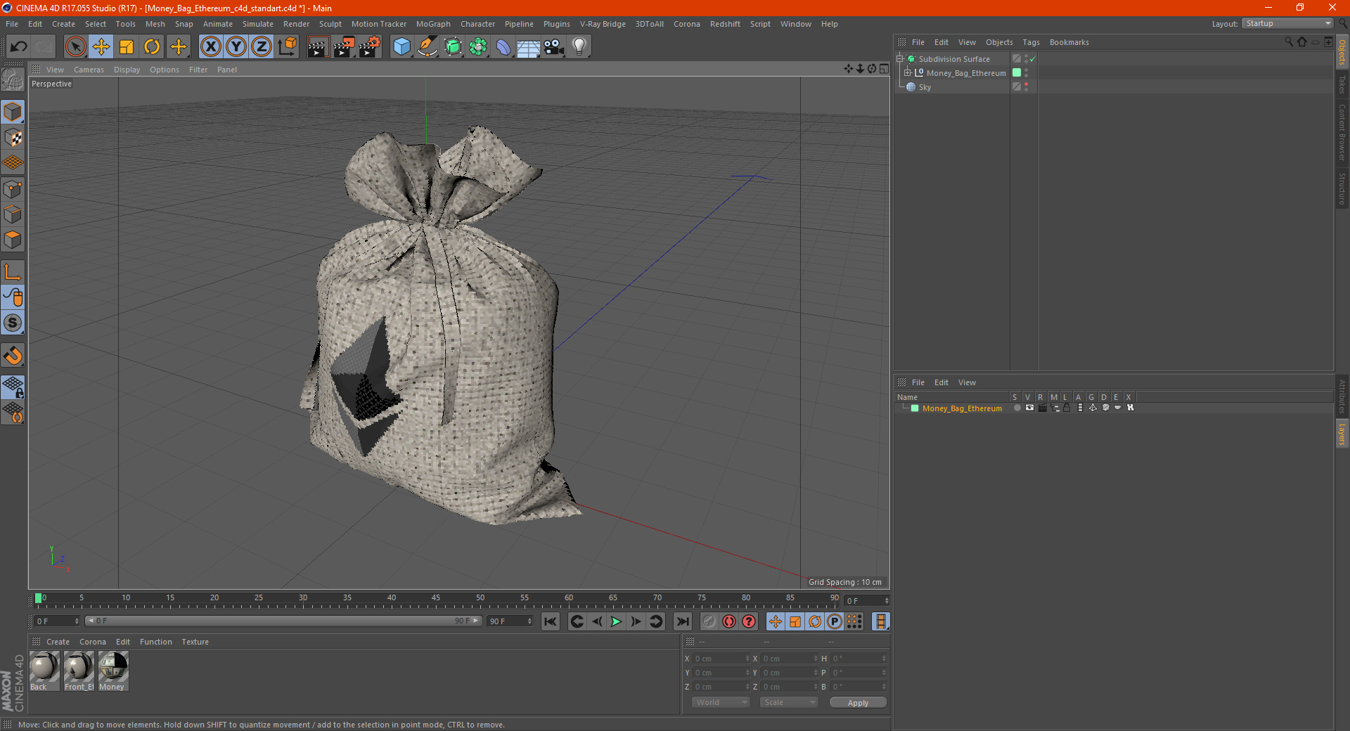1350x731 pixels.
Task: Toggle Money_Bag_Ethereum layer view visibility
Action: point(1029,408)
